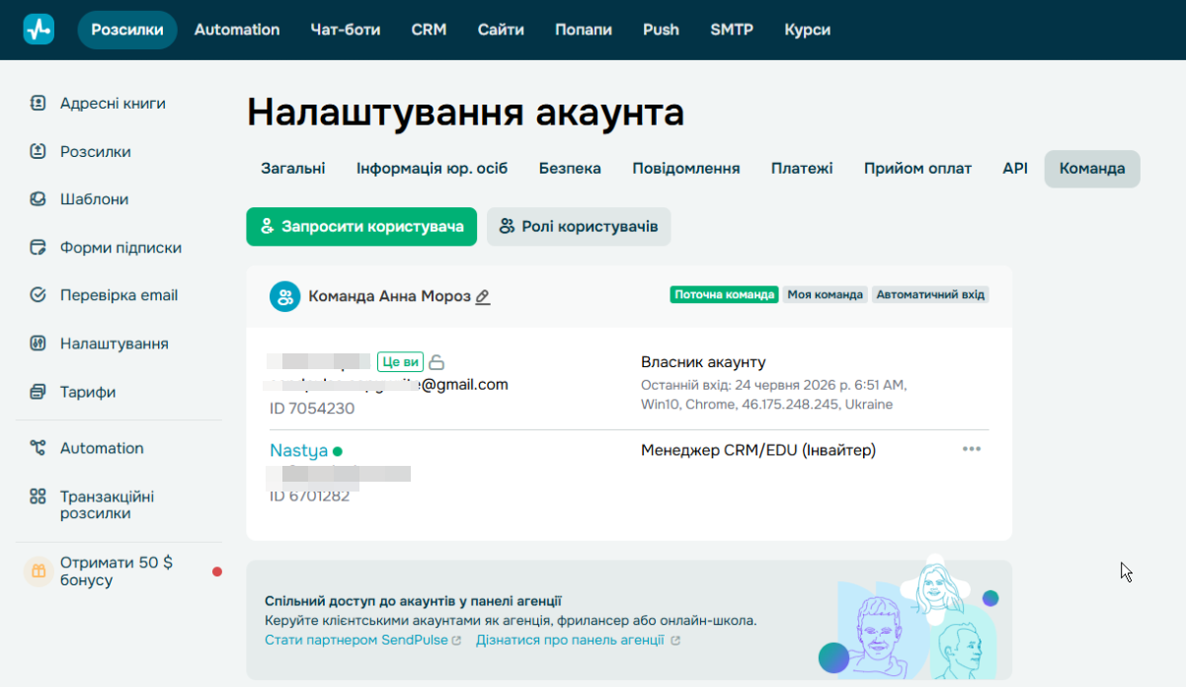Click the Налаштування sidebar icon

pos(39,343)
